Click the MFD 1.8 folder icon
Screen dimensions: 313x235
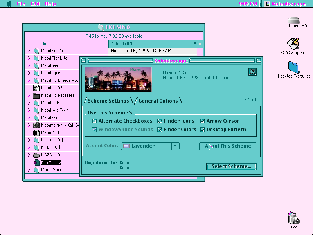pos(36,148)
